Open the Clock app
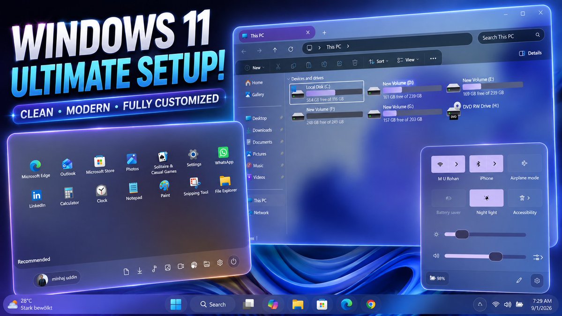Viewport: 562px width, 316px height. (x=102, y=194)
